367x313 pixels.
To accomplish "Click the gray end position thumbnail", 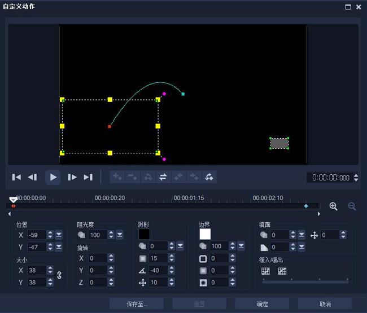I will click(279, 143).
